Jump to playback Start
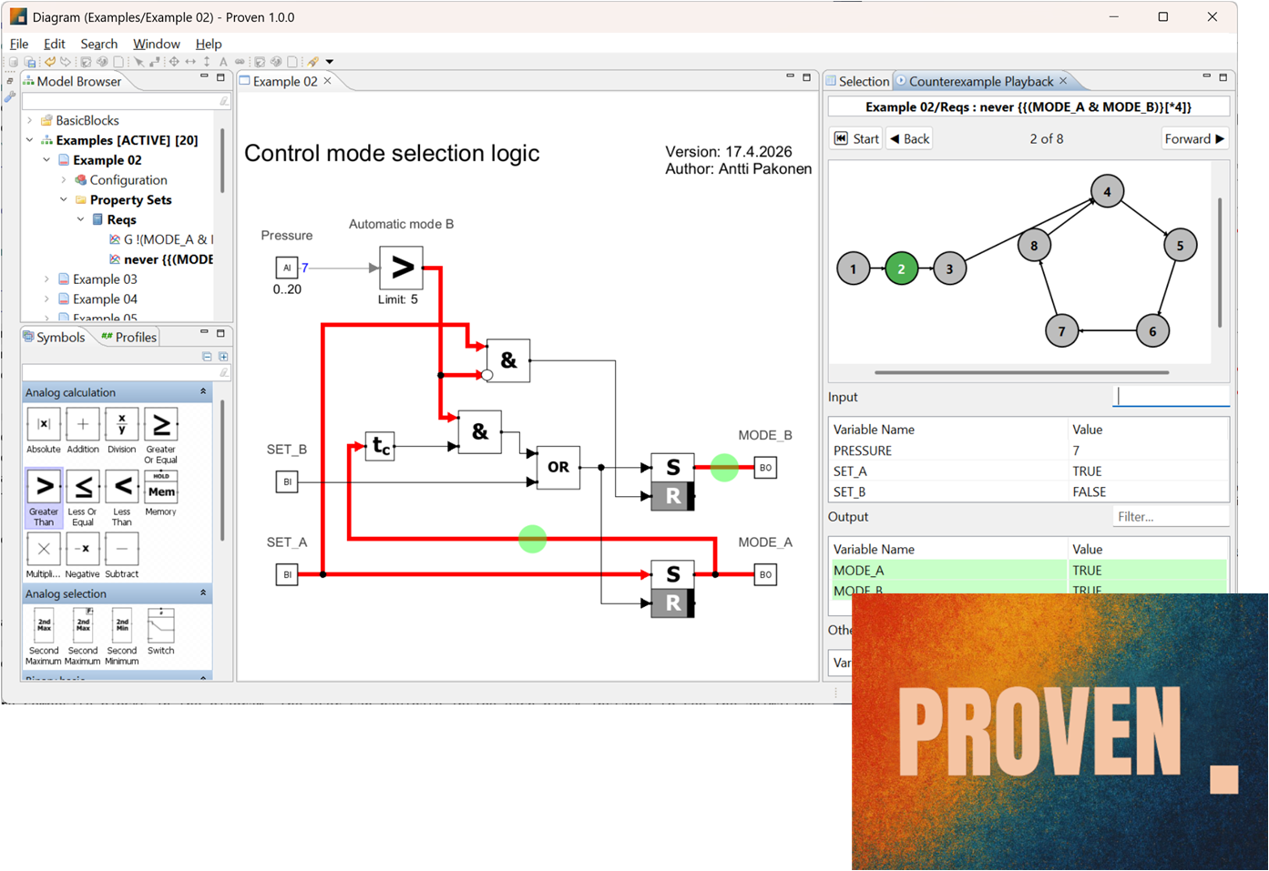The image size is (1269, 871). [857, 138]
